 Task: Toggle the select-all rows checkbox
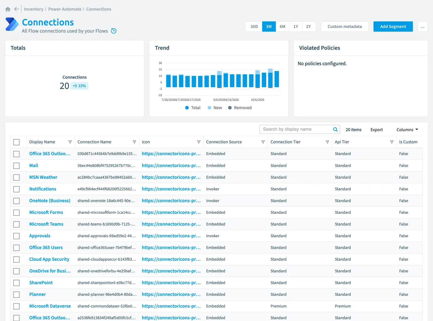coord(17,142)
